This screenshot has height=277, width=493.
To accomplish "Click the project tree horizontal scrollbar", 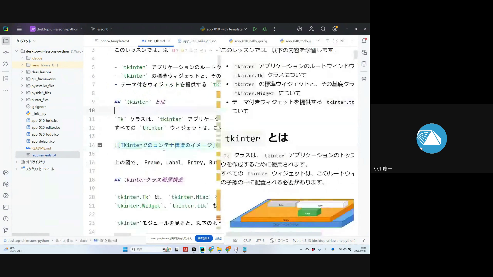I will click(31, 235).
